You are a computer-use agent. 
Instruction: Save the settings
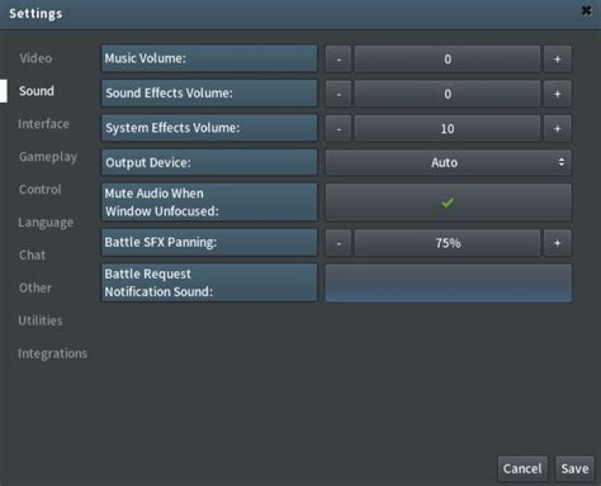point(574,468)
